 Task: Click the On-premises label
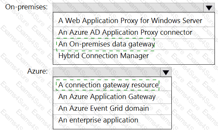click(x=27, y=7)
